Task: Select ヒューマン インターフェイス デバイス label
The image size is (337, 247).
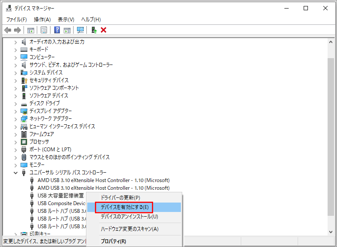Action: [x=62, y=126]
